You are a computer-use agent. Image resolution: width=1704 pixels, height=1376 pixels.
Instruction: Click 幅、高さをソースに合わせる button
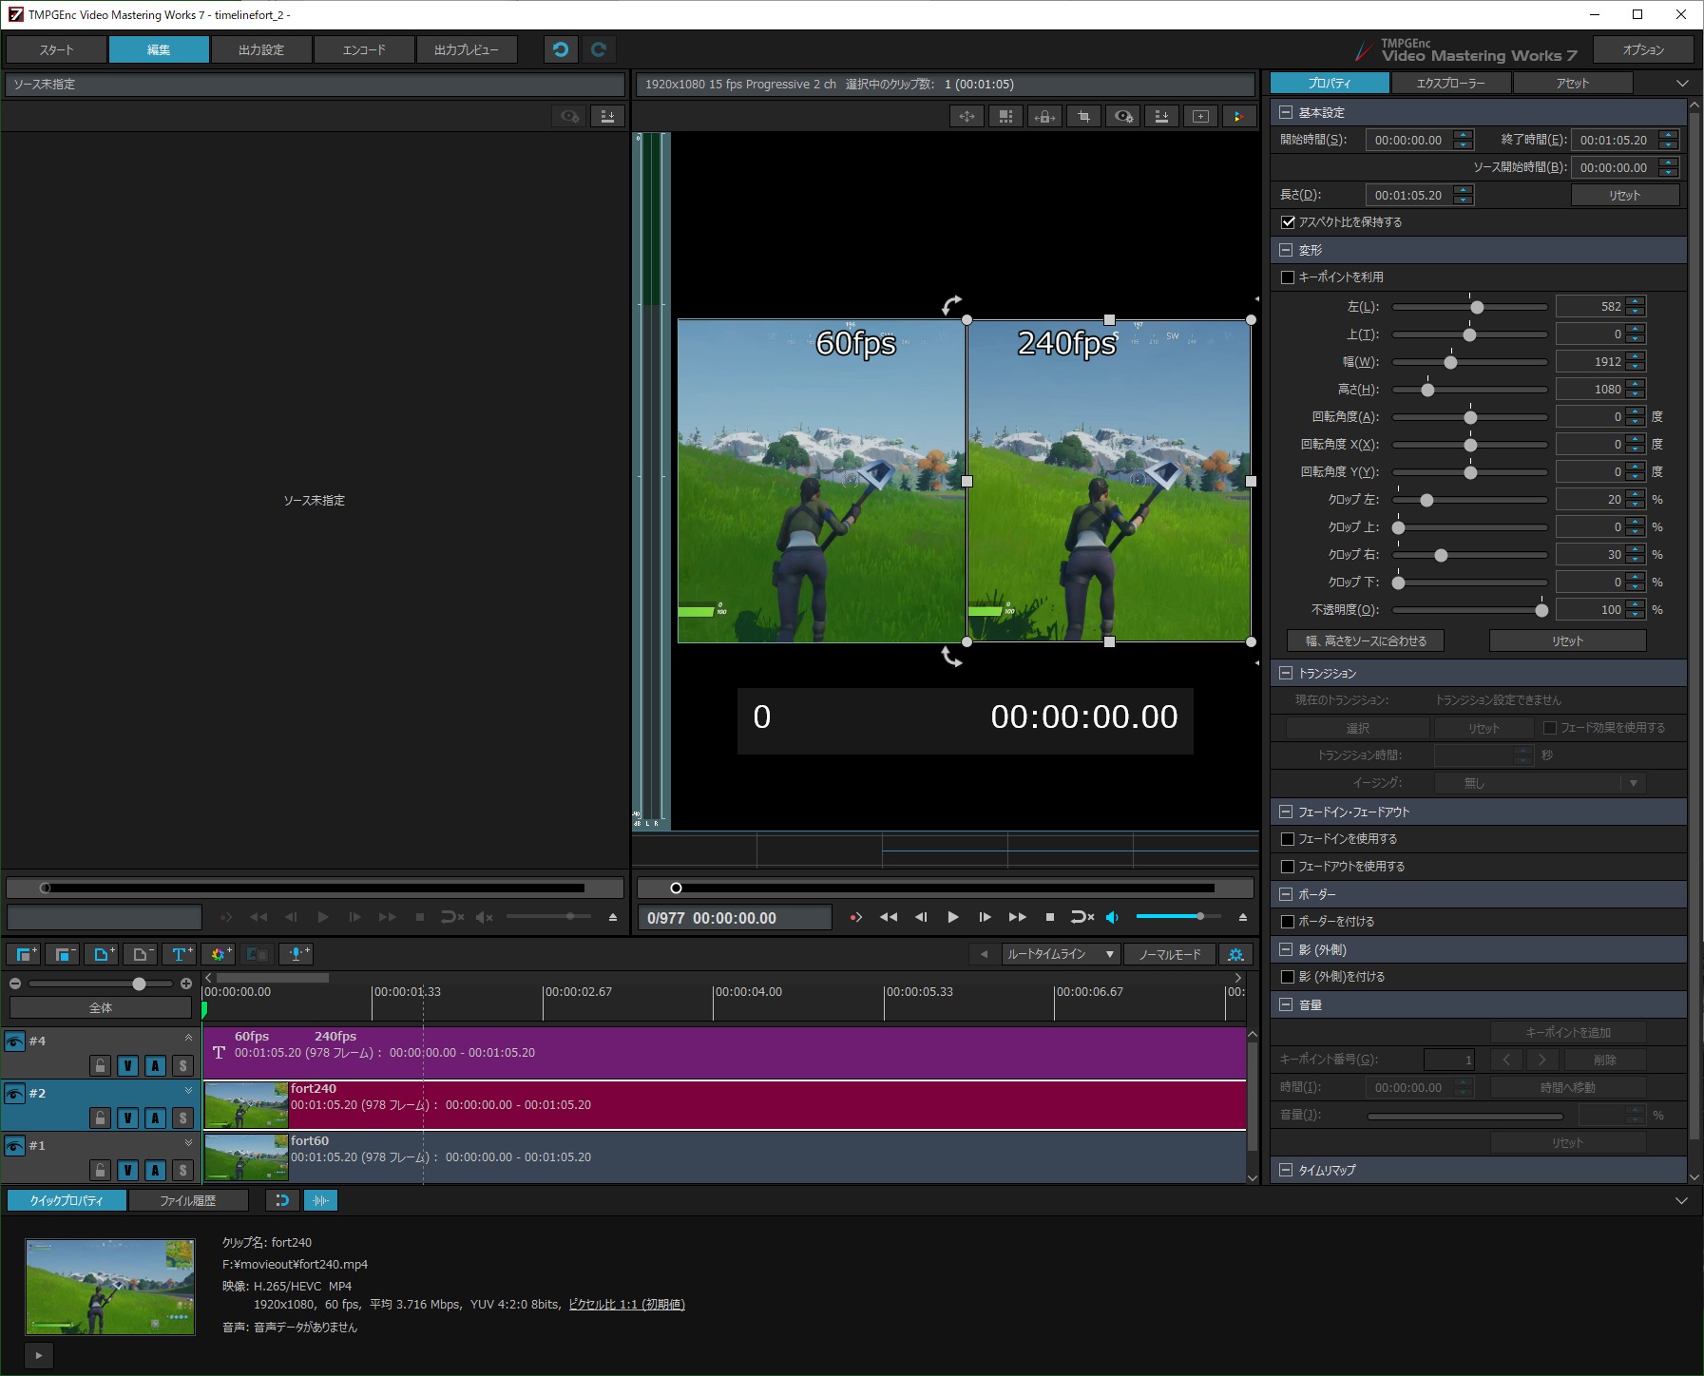click(x=1366, y=641)
